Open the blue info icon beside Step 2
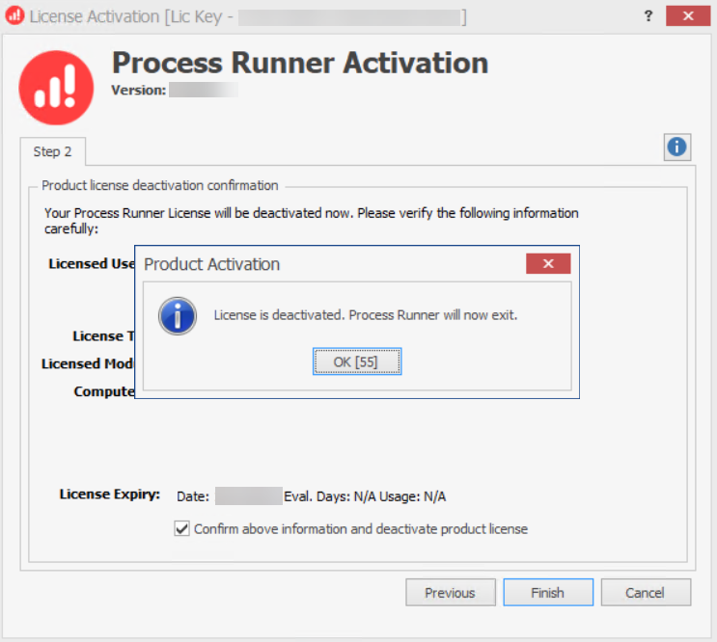 pos(677,147)
